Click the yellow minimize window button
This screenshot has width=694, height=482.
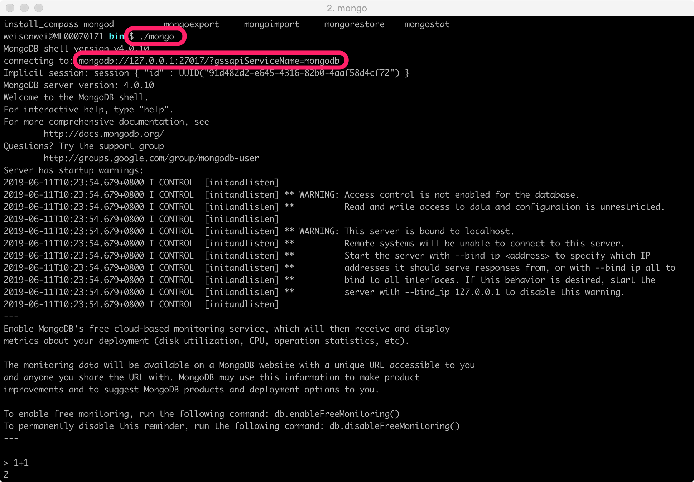[24, 8]
